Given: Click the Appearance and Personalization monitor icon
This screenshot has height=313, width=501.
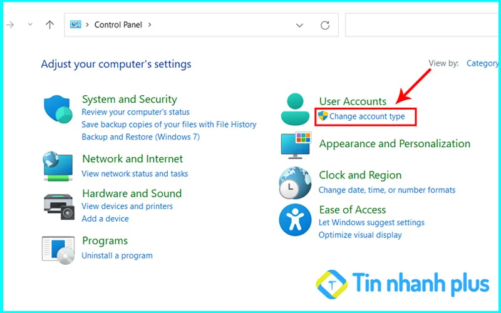Looking at the screenshot, I should click(x=296, y=145).
